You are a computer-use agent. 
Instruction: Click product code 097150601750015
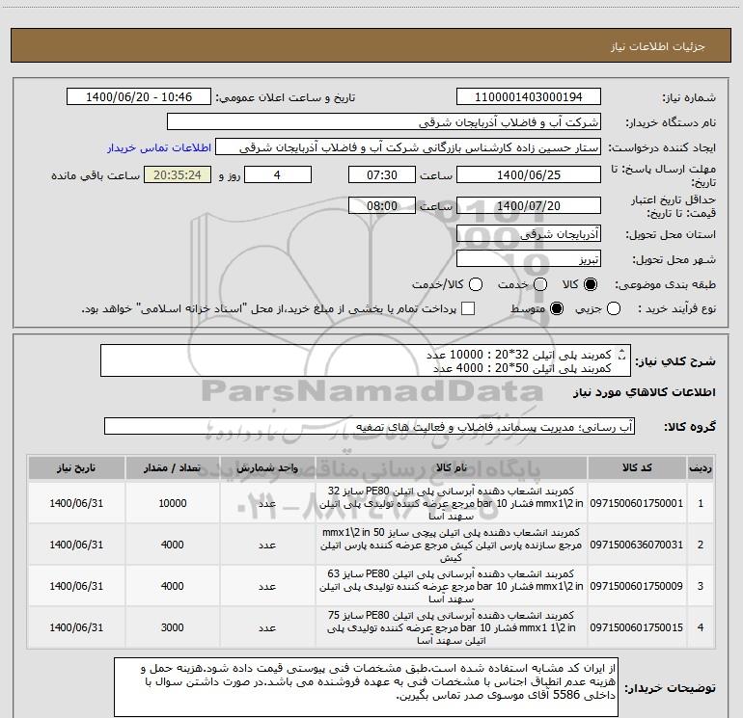[637, 627]
